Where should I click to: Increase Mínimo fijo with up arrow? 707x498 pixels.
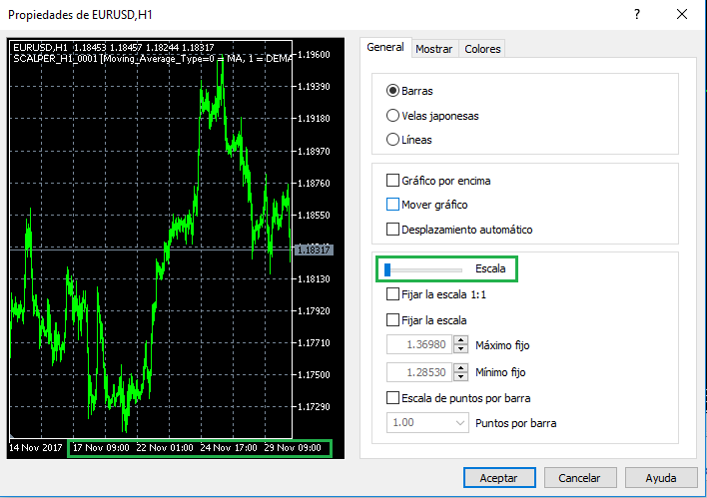[x=460, y=368]
